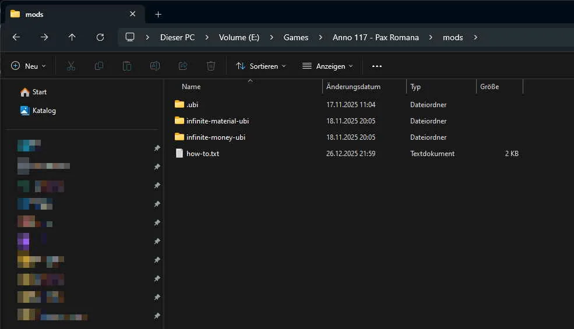Go up one folder level
The width and height of the screenshot is (574, 329).
(72, 37)
